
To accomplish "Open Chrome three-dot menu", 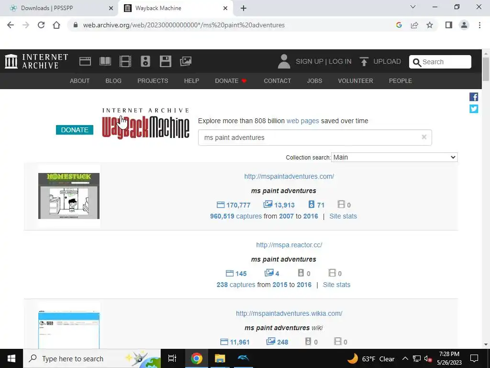I will click(x=479, y=25).
